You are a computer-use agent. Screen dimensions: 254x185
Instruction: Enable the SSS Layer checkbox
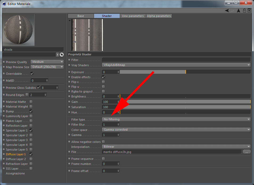coord(31,168)
